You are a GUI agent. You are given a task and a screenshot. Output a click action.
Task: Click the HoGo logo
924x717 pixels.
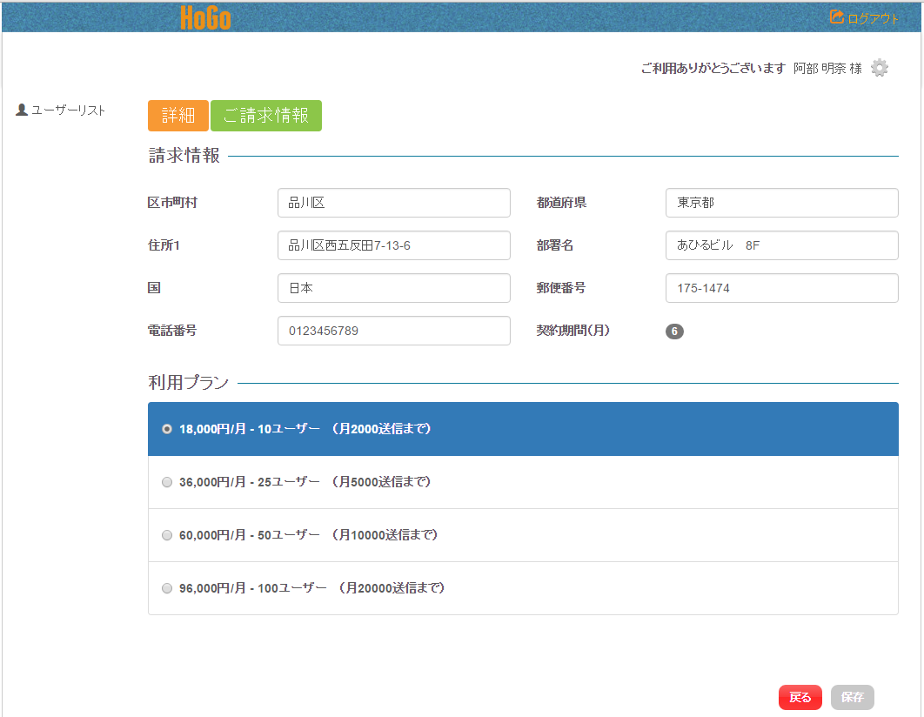206,17
